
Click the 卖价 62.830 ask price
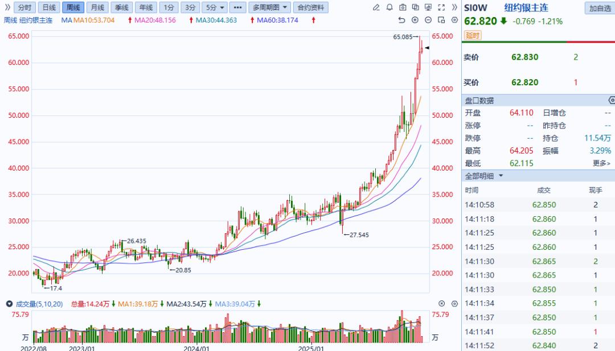tap(525, 57)
